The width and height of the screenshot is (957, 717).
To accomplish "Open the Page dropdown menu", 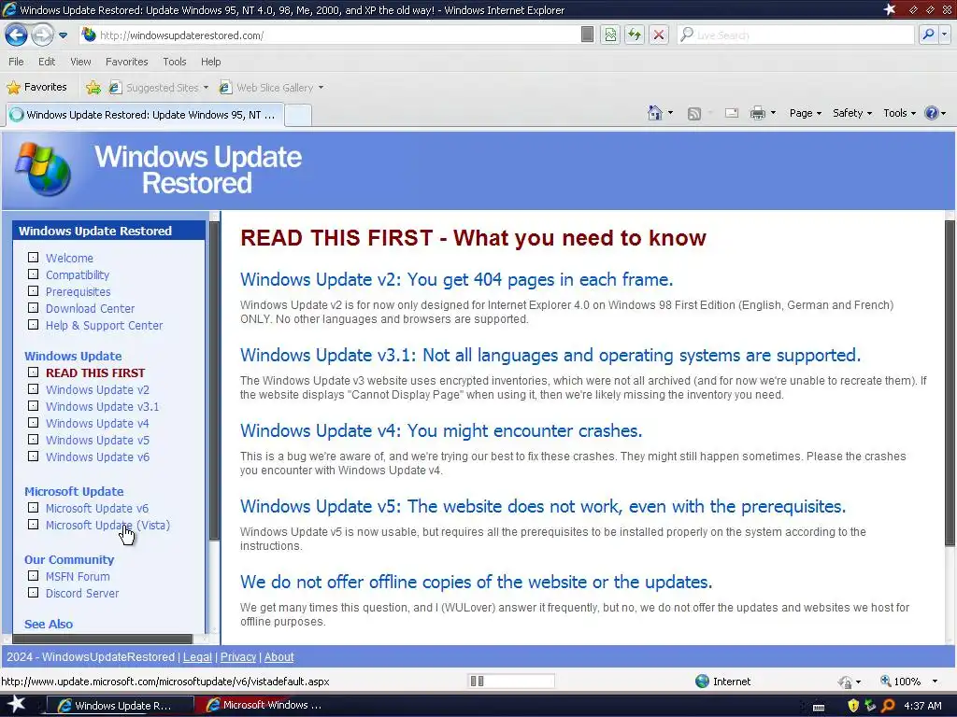I will pos(805,113).
